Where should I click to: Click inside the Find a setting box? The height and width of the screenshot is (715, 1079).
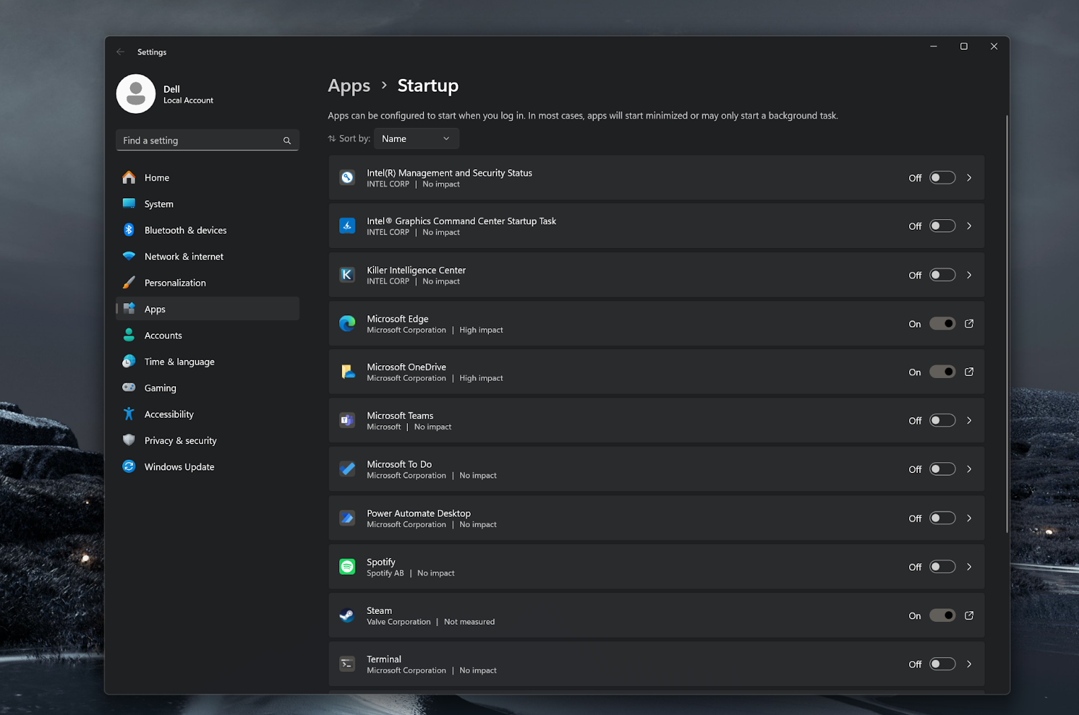pos(207,140)
